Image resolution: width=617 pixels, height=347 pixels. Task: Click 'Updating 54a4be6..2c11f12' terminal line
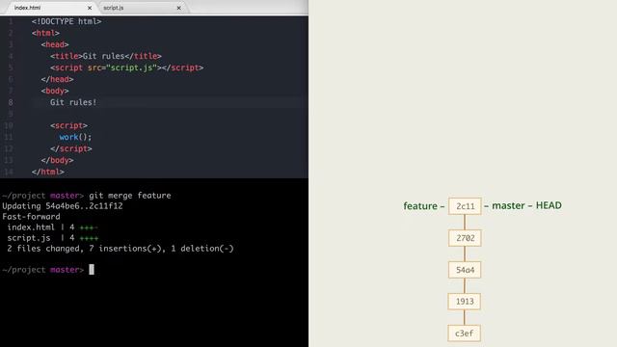pyautogui.click(x=63, y=206)
